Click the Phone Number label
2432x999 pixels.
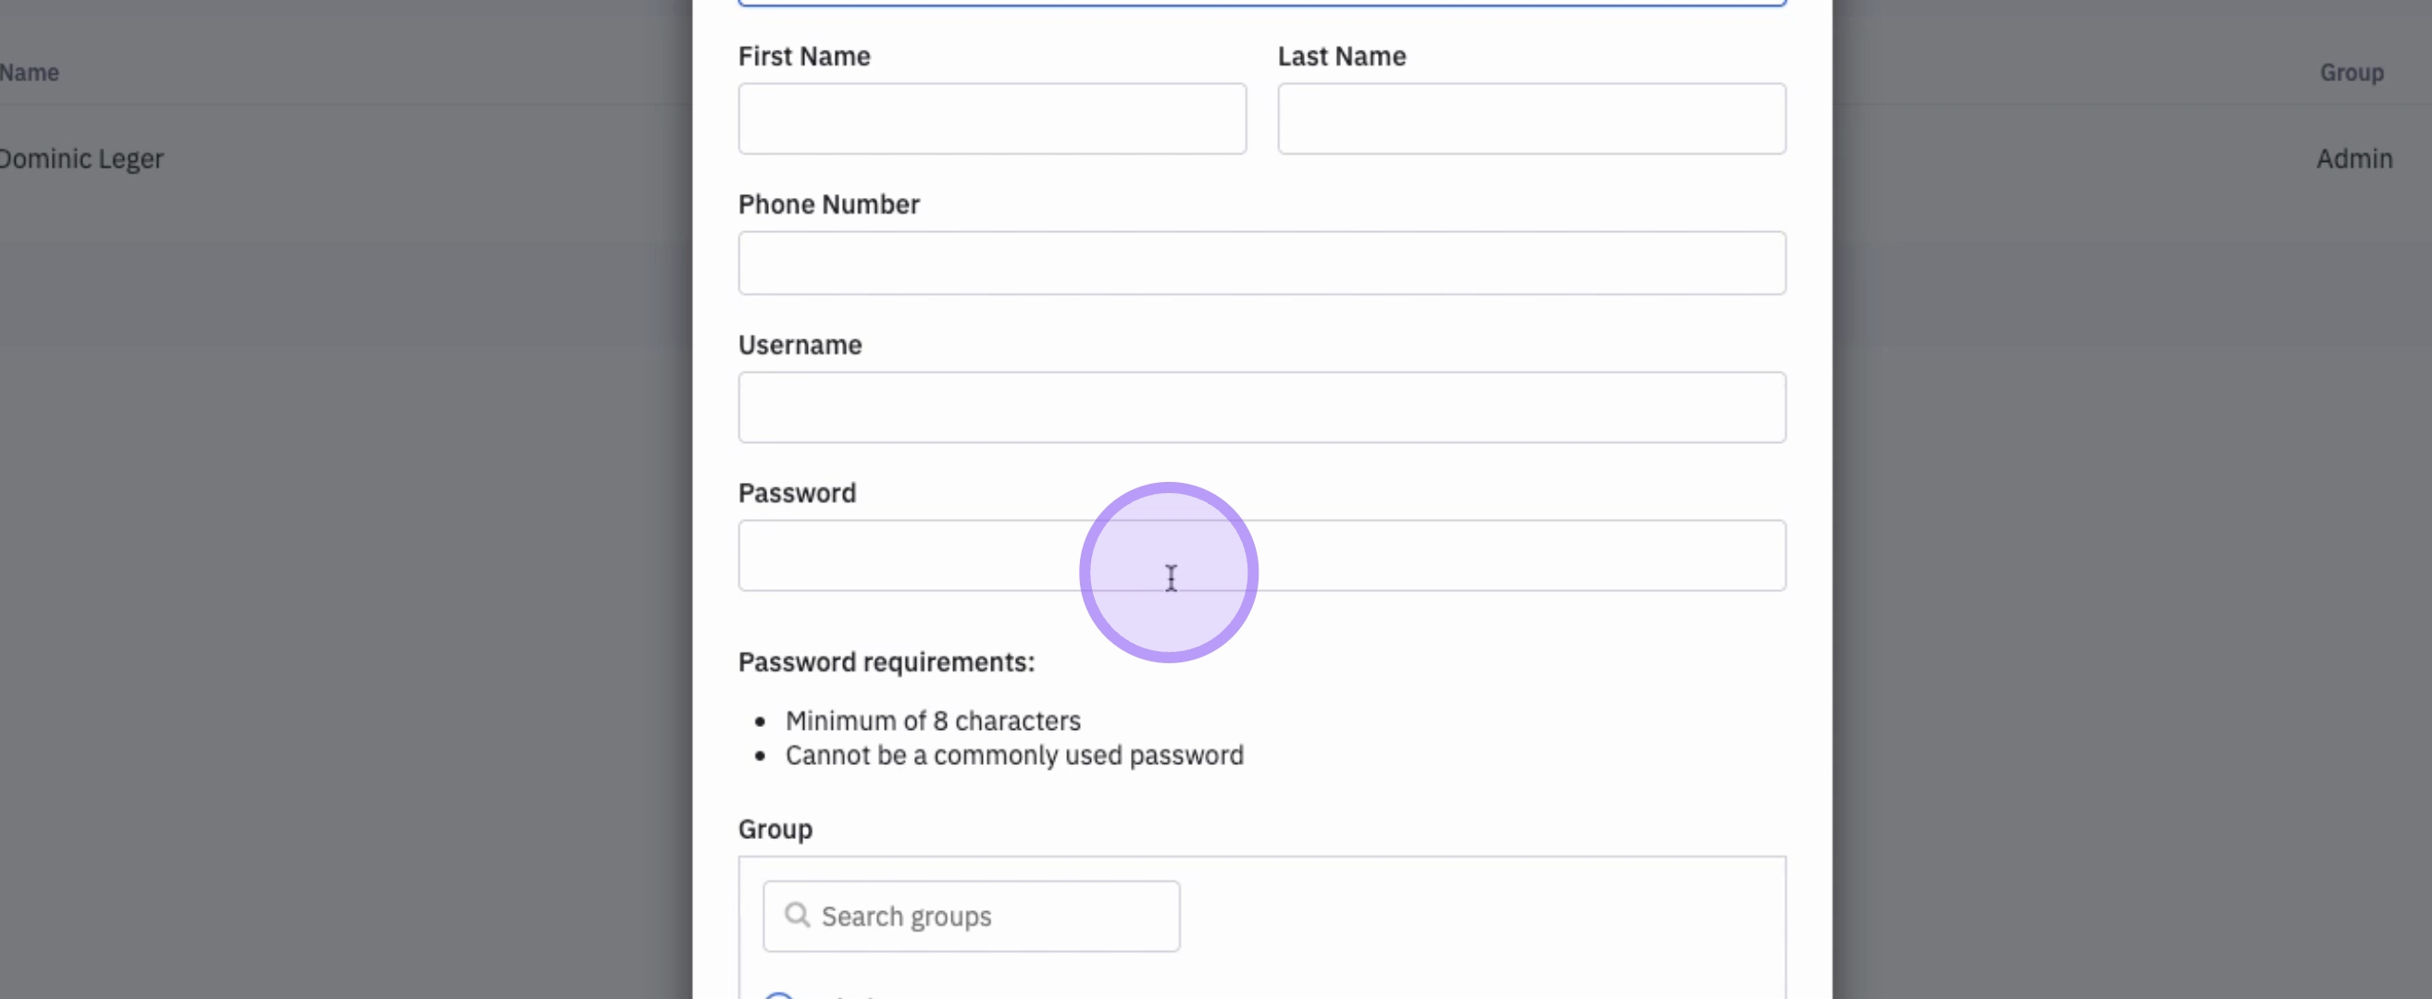pos(828,204)
